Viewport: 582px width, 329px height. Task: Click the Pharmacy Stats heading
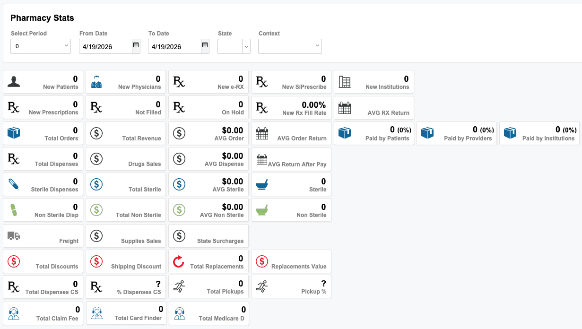pyautogui.click(x=43, y=18)
